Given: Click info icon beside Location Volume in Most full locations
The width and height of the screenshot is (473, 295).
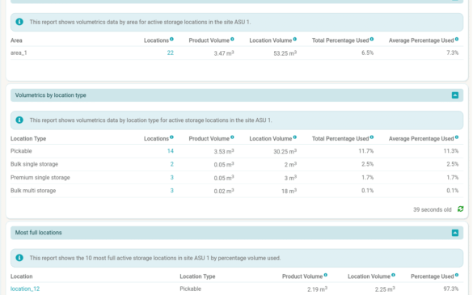Looking at the screenshot, I should (393, 275).
